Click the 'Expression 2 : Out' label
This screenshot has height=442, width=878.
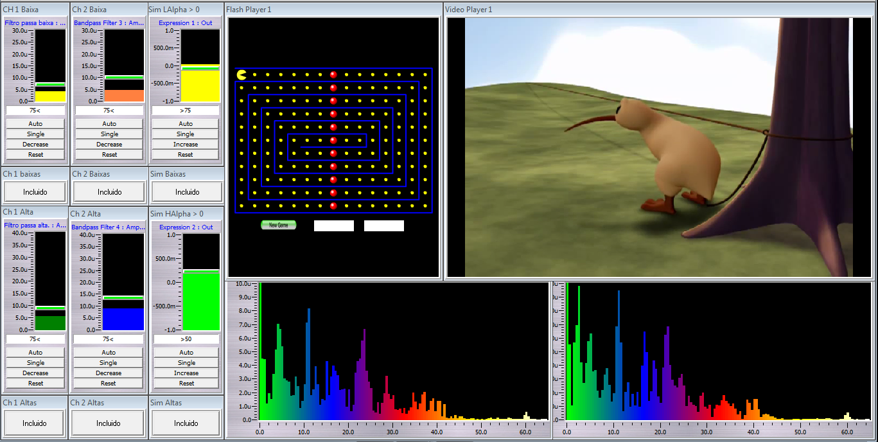[x=186, y=227]
